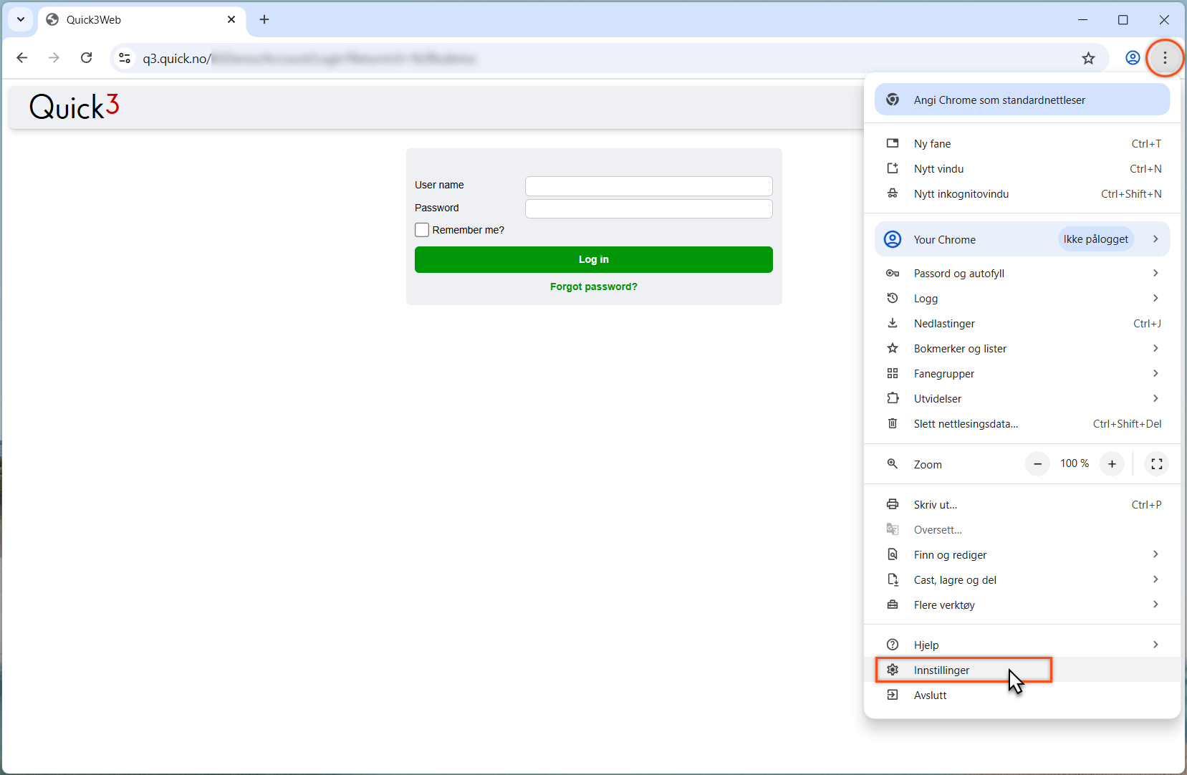Image resolution: width=1187 pixels, height=775 pixels.
Task: Expand the Your Chrome chevron arrow
Action: [1155, 239]
